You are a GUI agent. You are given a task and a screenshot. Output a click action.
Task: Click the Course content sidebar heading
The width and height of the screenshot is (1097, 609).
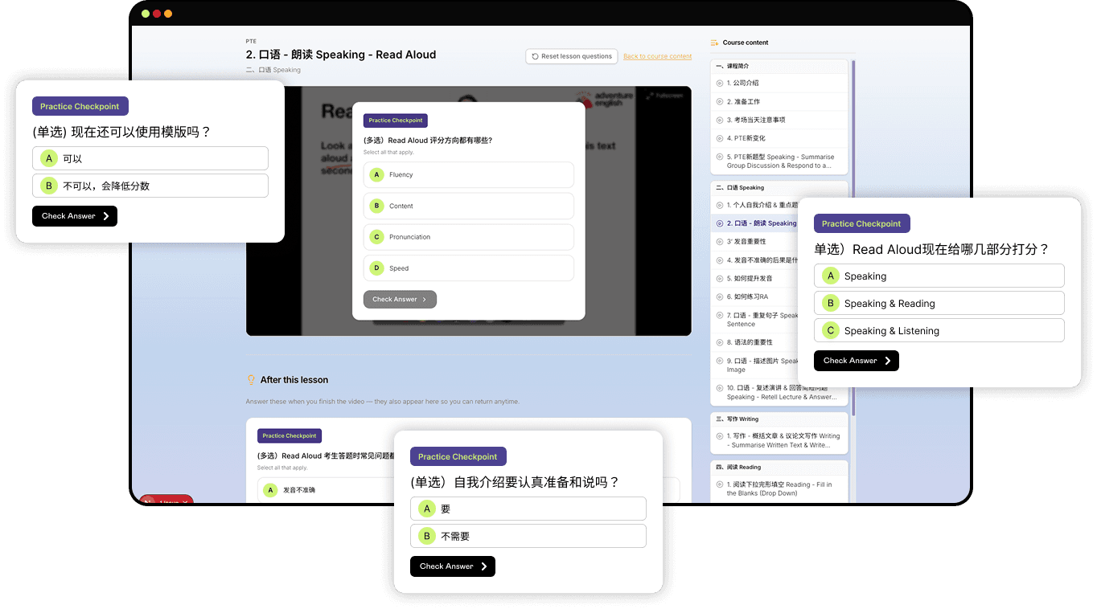(746, 43)
